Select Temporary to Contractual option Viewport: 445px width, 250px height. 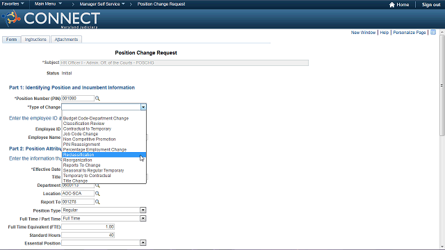(x=104, y=176)
